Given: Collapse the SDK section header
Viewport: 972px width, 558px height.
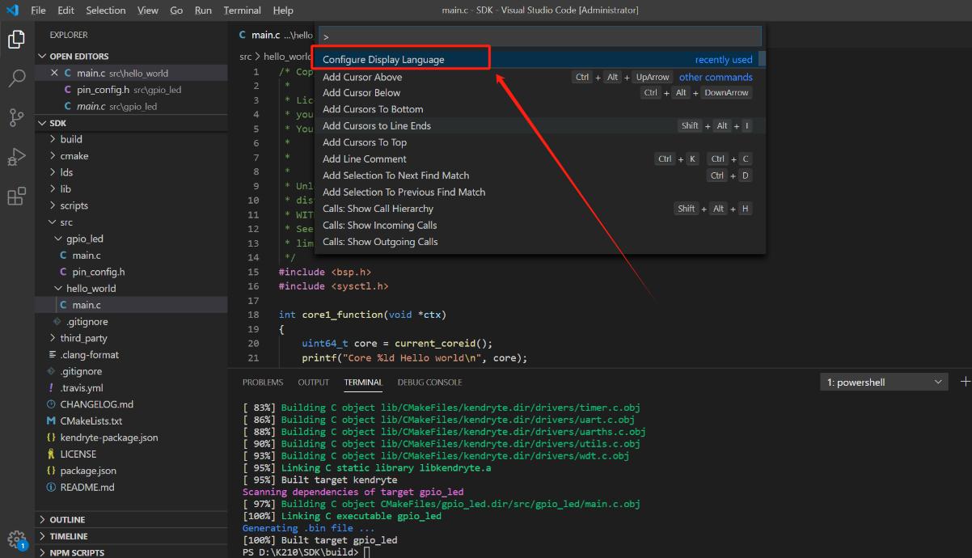Looking at the screenshot, I should click(x=132, y=123).
